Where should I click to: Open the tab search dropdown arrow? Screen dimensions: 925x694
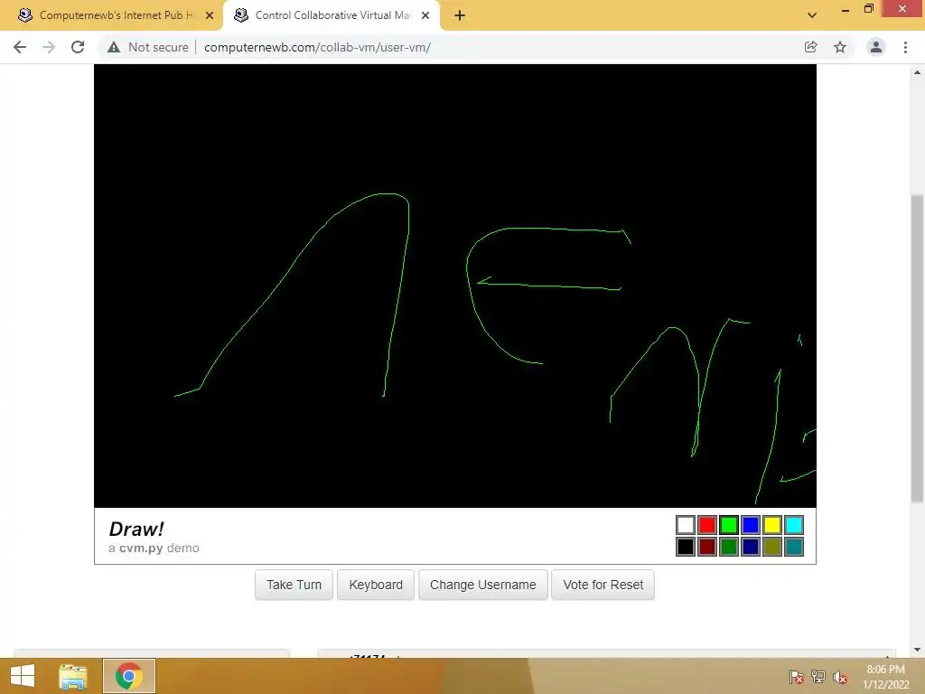[x=812, y=15]
